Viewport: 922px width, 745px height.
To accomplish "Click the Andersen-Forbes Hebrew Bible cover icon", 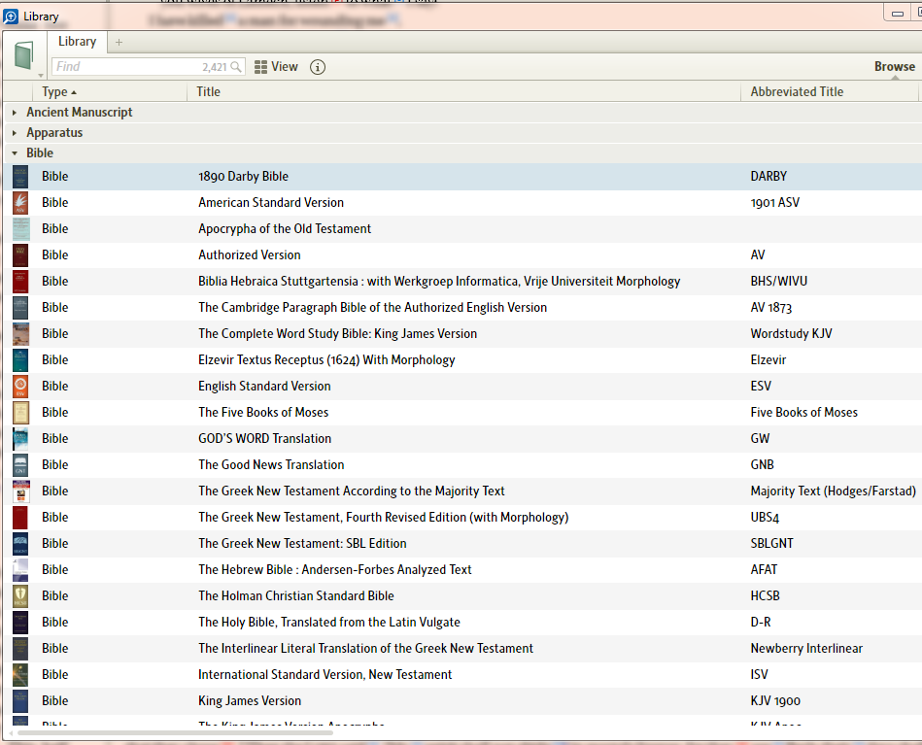I will click(x=20, y=570).
